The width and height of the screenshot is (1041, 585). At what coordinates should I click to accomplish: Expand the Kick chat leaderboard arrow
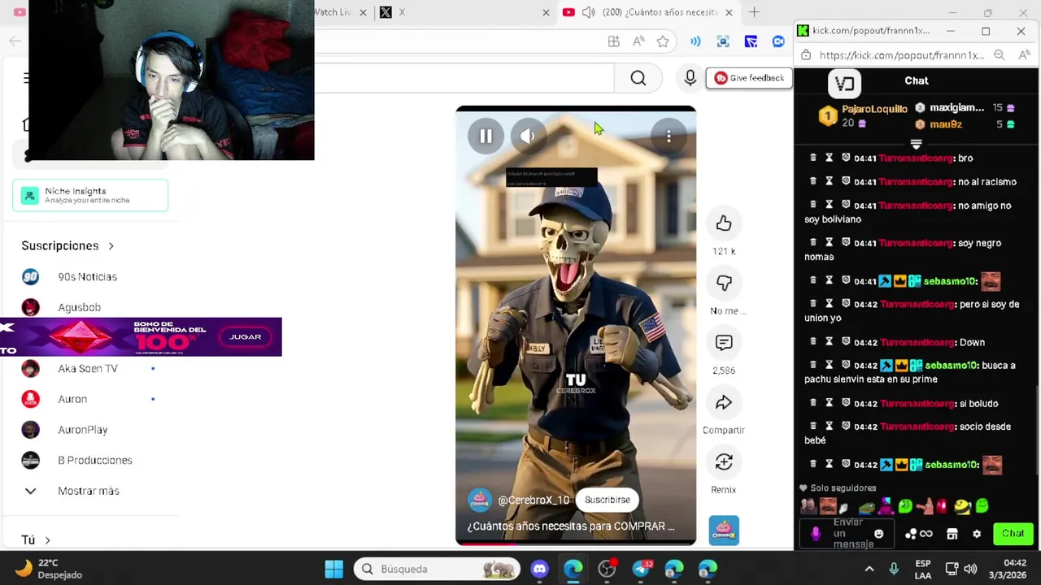pos(916,144)
